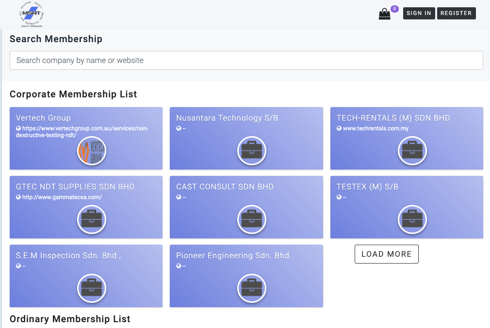Click the MSNT logo
Screen dimensions: 490x328
32,15
